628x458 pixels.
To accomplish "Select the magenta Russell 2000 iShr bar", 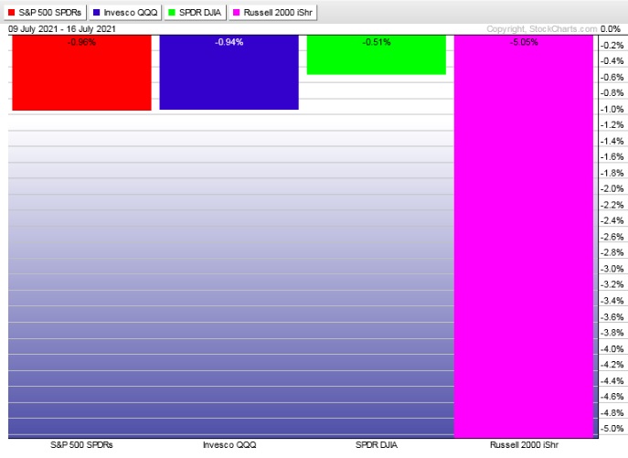I will pyautogui.click(x=524, y=236).
